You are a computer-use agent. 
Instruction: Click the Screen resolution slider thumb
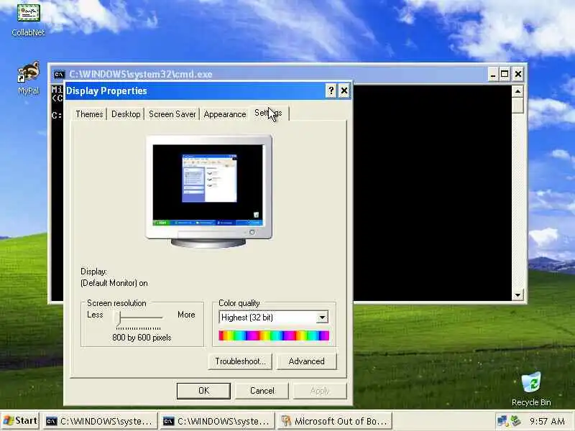click(x=117, y=318)
